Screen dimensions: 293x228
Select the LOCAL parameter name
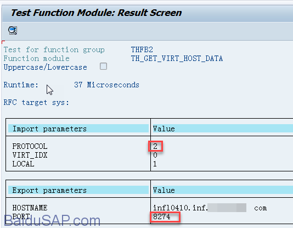click(24, 164)
